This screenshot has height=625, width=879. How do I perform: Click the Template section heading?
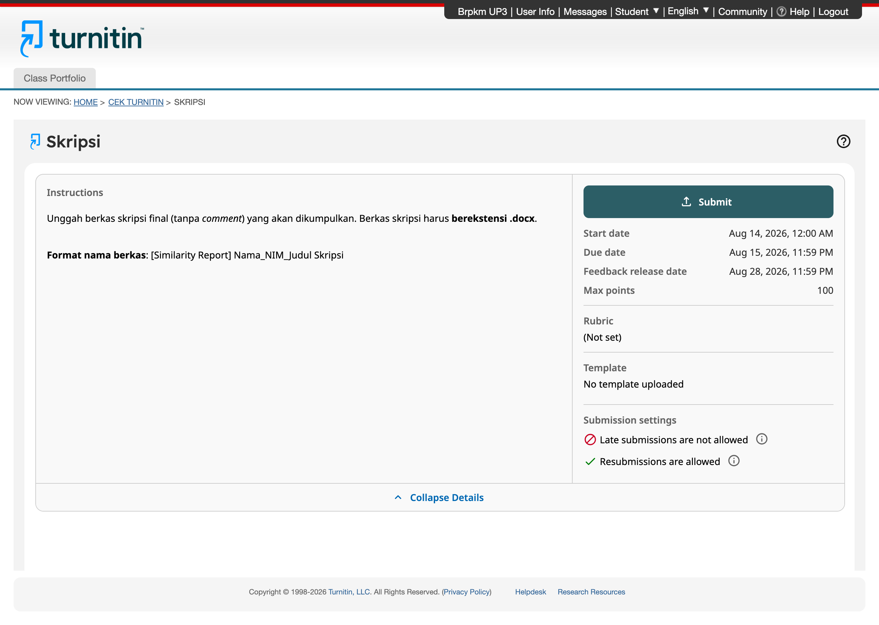pos(605,368)
